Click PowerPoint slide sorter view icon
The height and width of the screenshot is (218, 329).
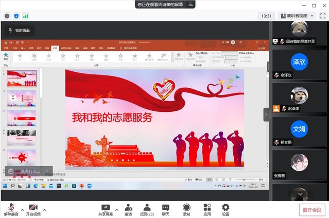(216, 180)
